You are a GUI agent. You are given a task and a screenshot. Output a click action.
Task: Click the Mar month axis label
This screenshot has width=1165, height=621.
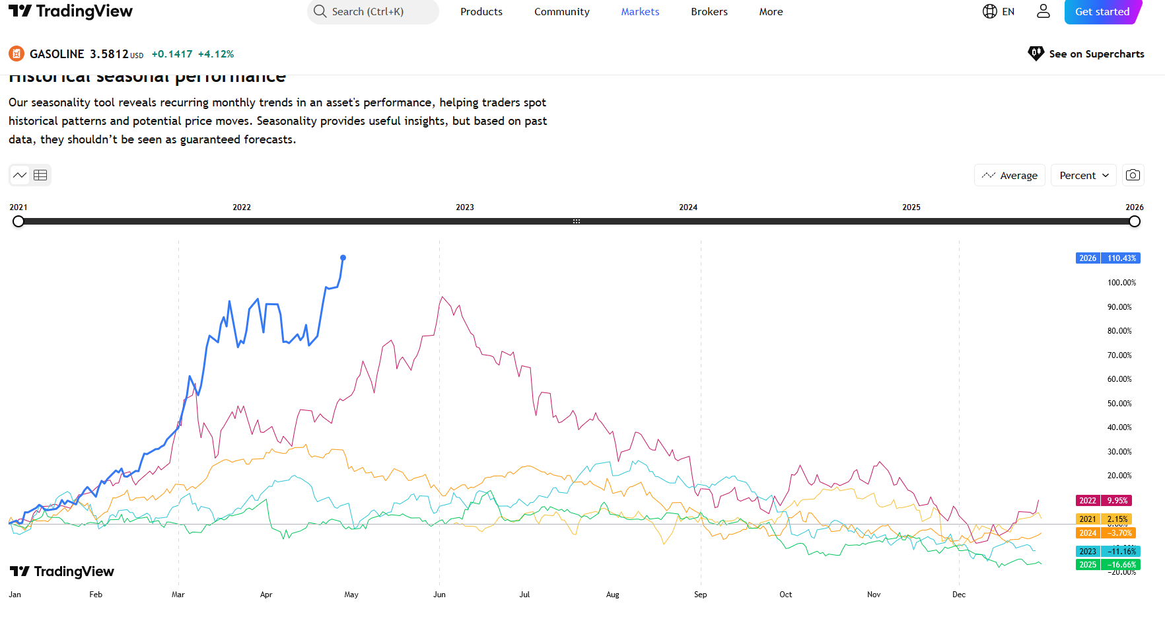[x=178, y=595]
